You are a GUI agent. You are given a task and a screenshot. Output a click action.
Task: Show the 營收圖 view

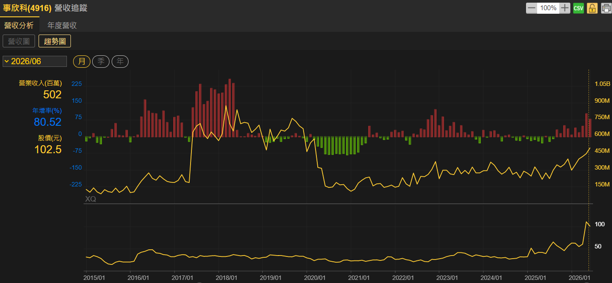point(19,41)
